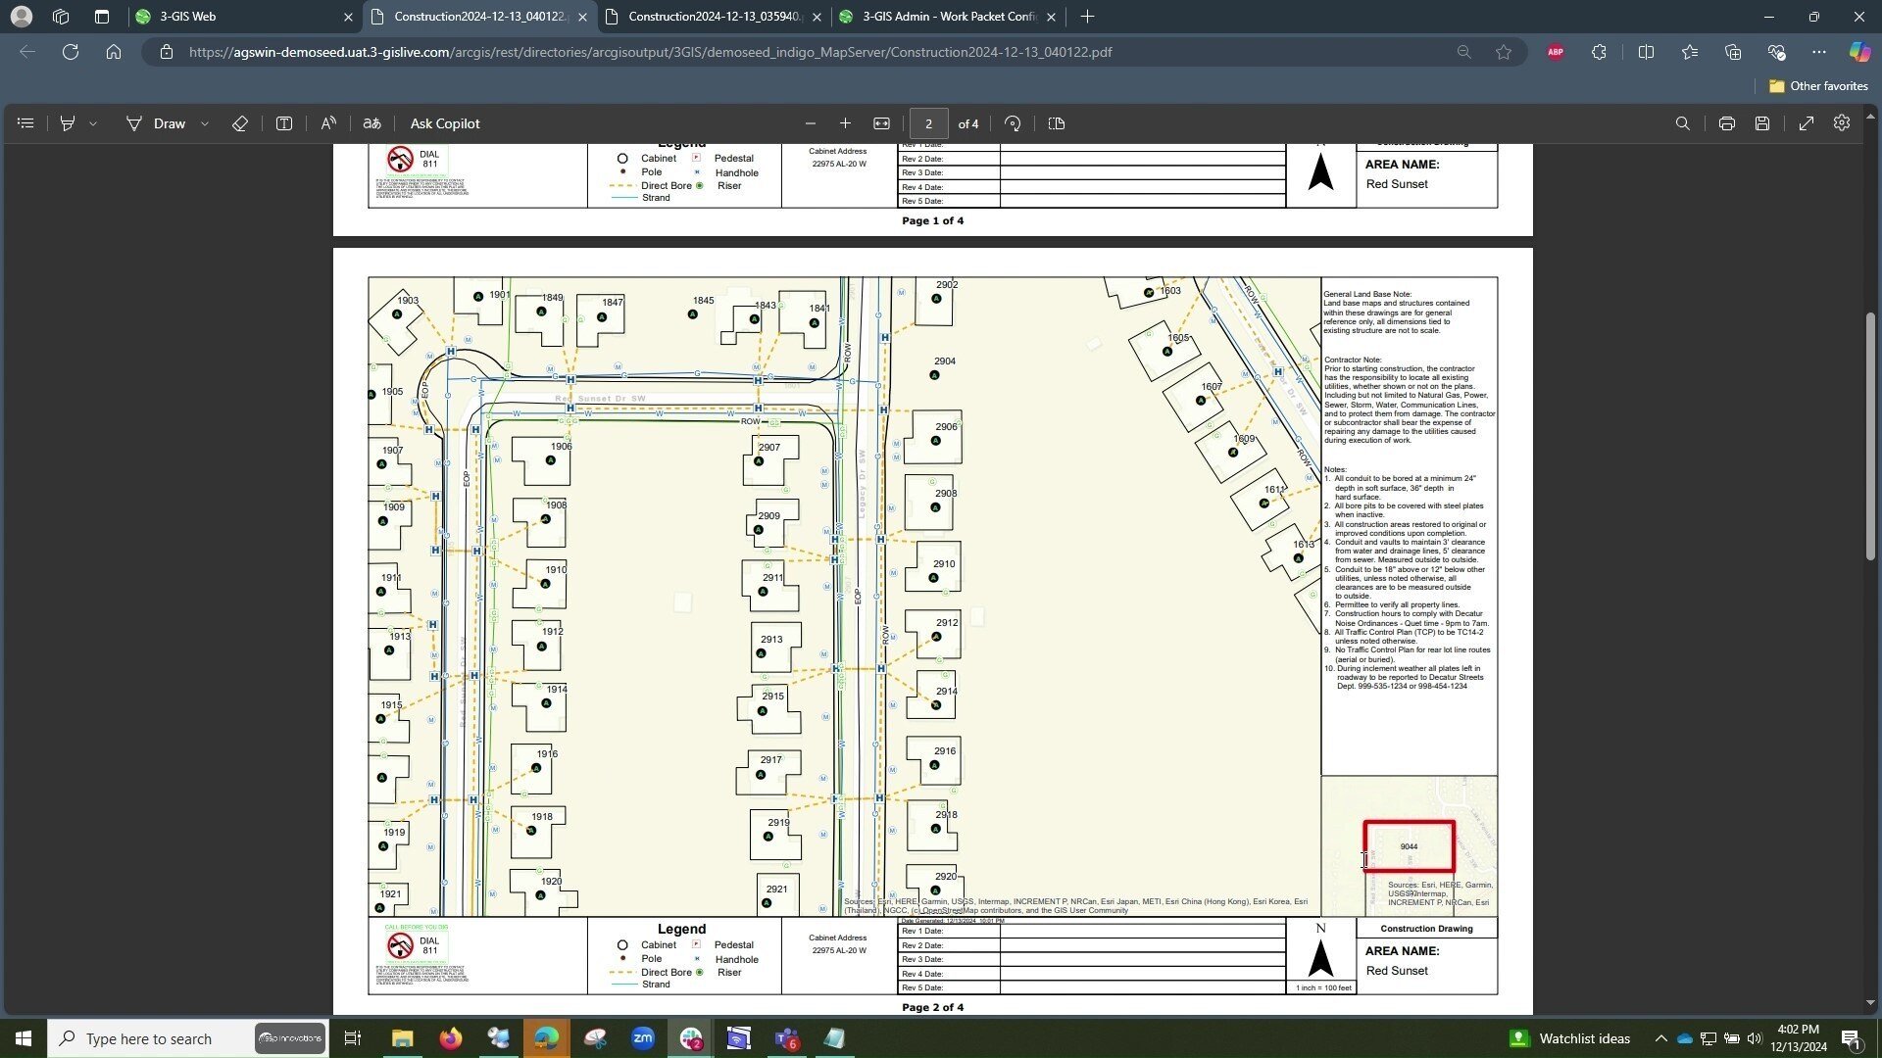
Task: Start Read aloud for the PDF
Action: pos(328,122)
